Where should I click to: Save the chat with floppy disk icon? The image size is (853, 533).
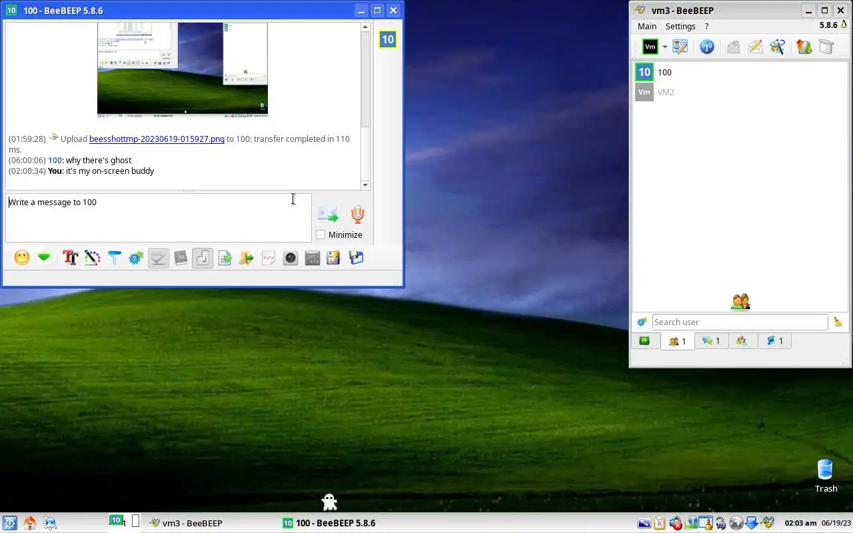(356, 258)
